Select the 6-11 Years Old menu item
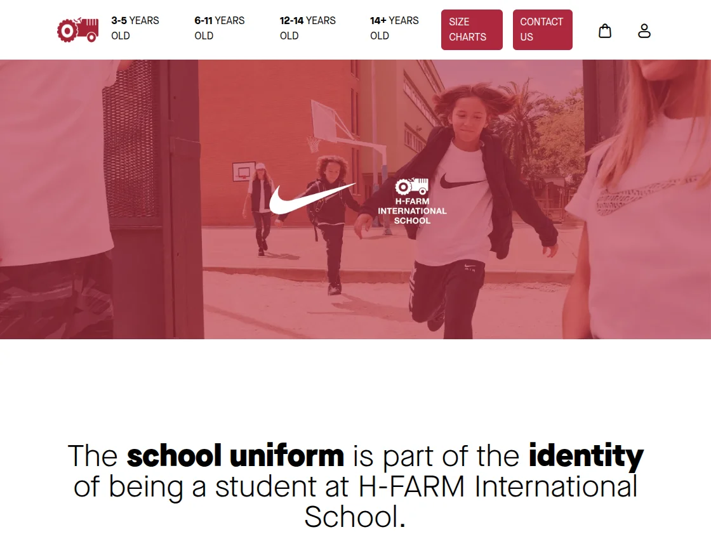Viewport: 711px width, 558px height. coord(220,28)
